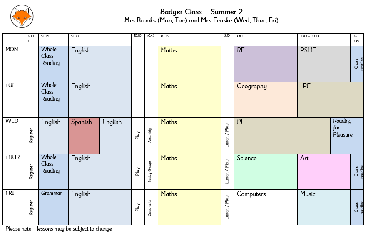Image resolution: width=368 pixels, height=236 pixels.
Task: Click the fox logo icon
Action: coord(22,16)
